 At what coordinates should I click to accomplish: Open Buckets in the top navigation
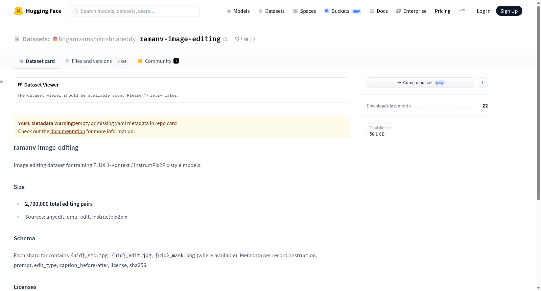(343, 11)
